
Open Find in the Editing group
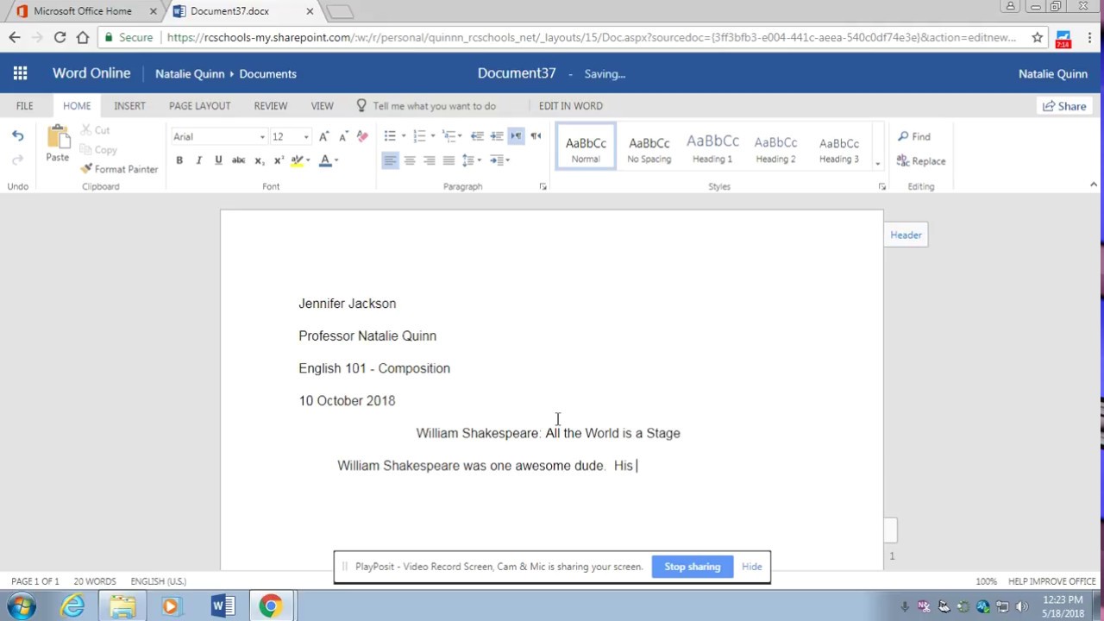(x=914, y=136)
